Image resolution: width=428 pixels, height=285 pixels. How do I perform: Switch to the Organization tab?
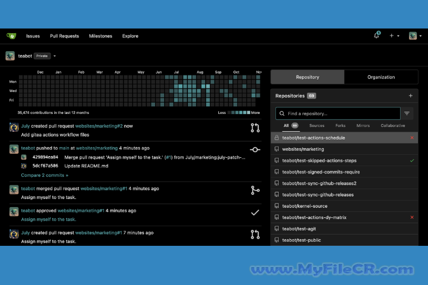click(x=381, y=77)
